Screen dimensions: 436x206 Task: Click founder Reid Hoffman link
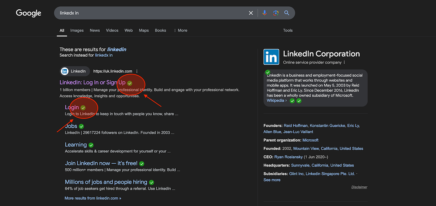point(296,126)
